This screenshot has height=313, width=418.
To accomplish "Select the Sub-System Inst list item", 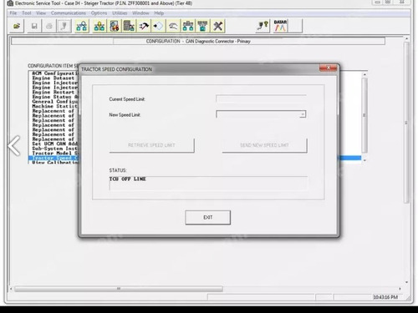I will click(55, 149).
